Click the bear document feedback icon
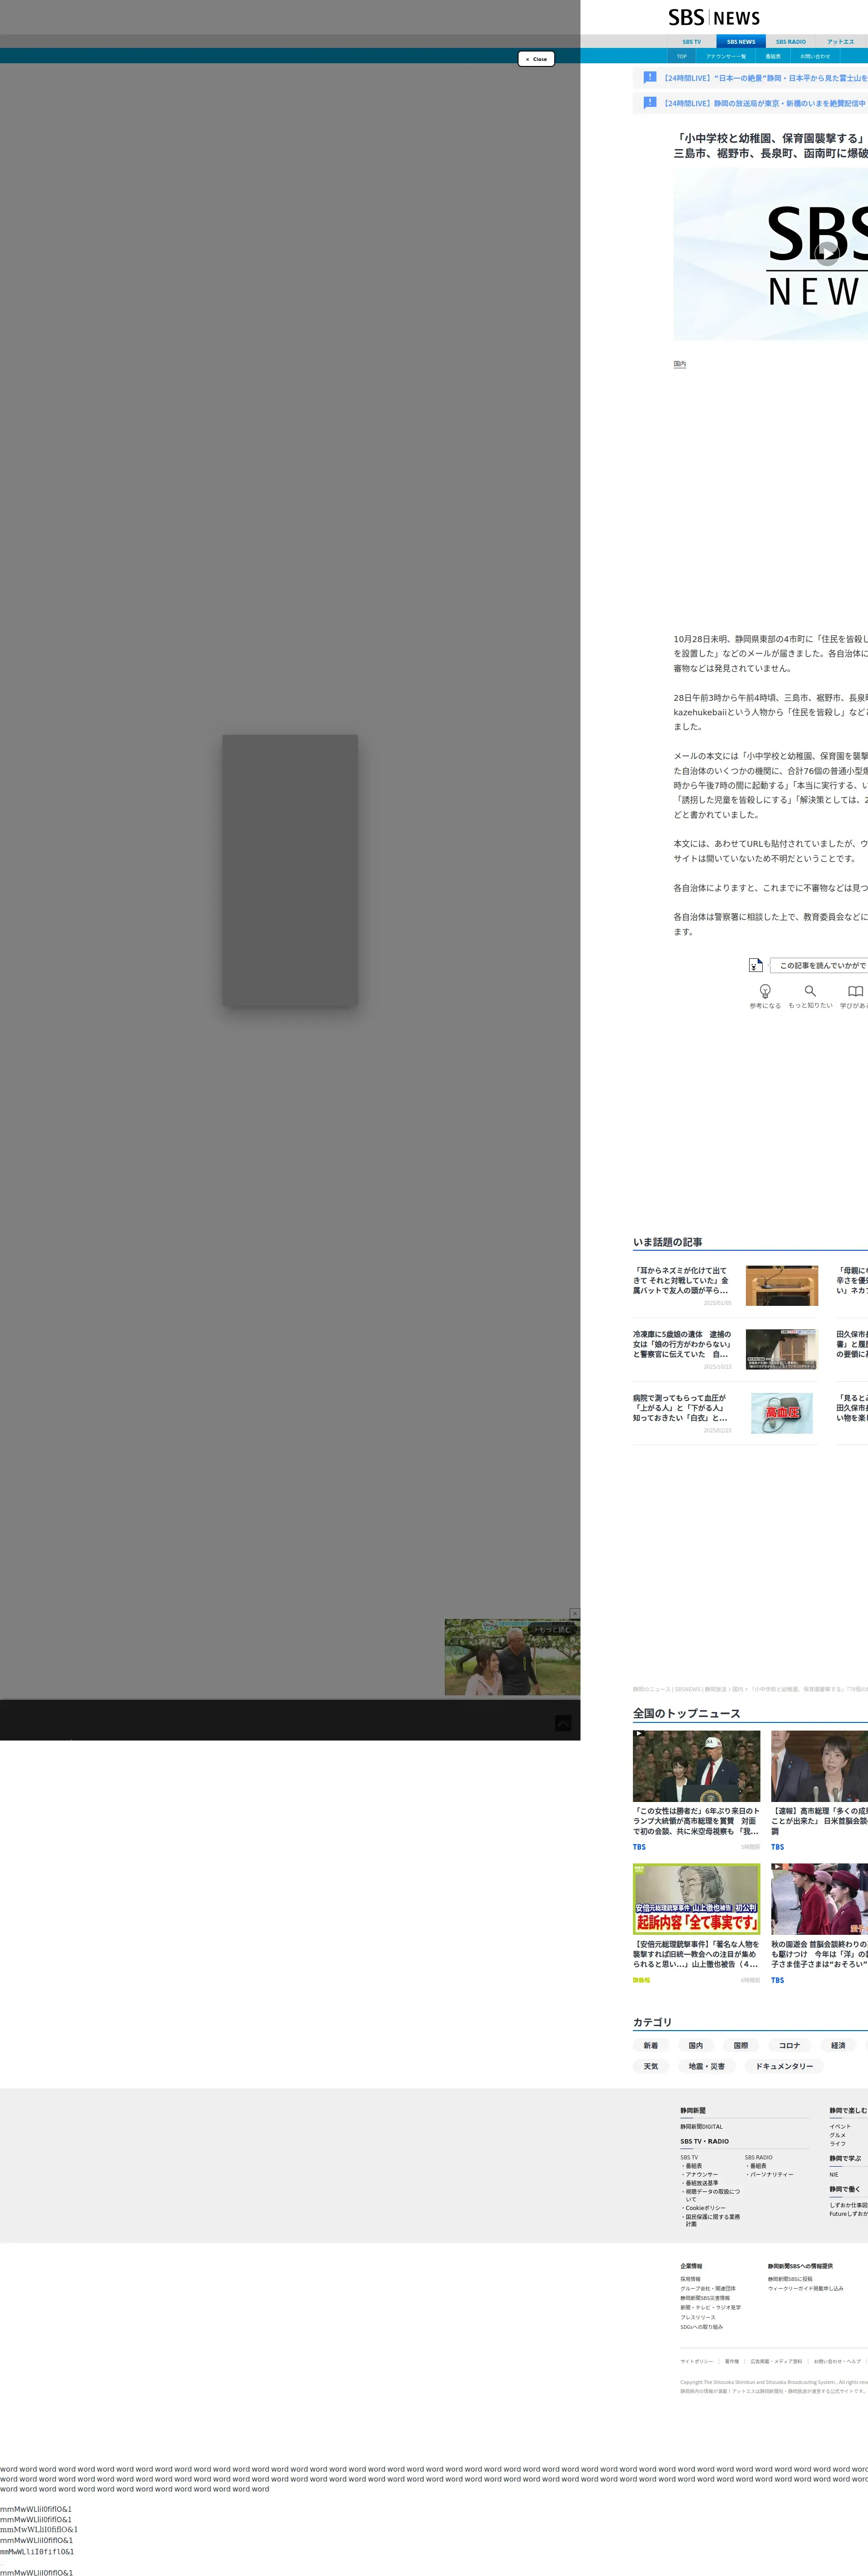Viewport: 868px width, 2576px height. (x=756, y=965)
